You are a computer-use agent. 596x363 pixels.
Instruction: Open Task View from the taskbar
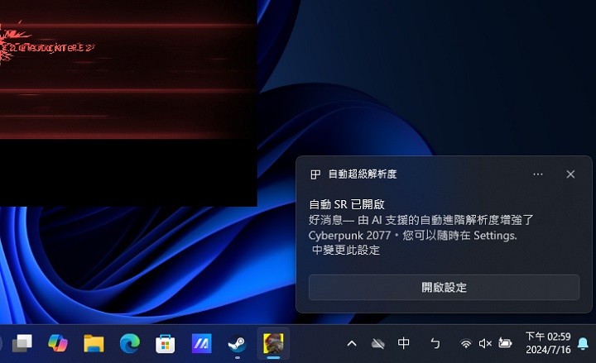22,344
